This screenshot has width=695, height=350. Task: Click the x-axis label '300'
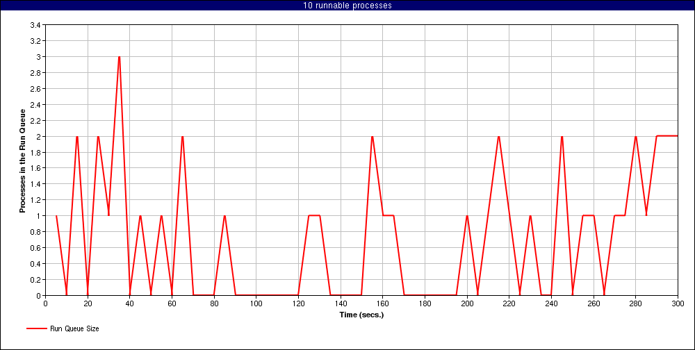(678, 303)
